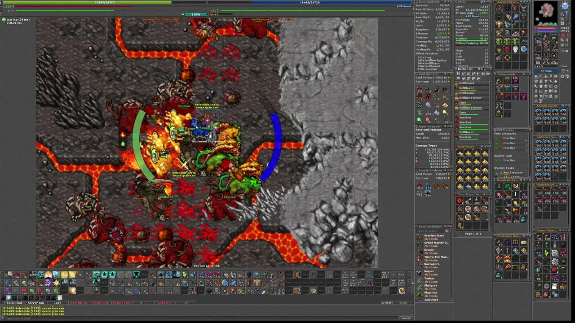Image resolution: width=575 pixels, height=323 pixels.
Task: Open the NPCs chat tab
Action: (x=186, y=303)
